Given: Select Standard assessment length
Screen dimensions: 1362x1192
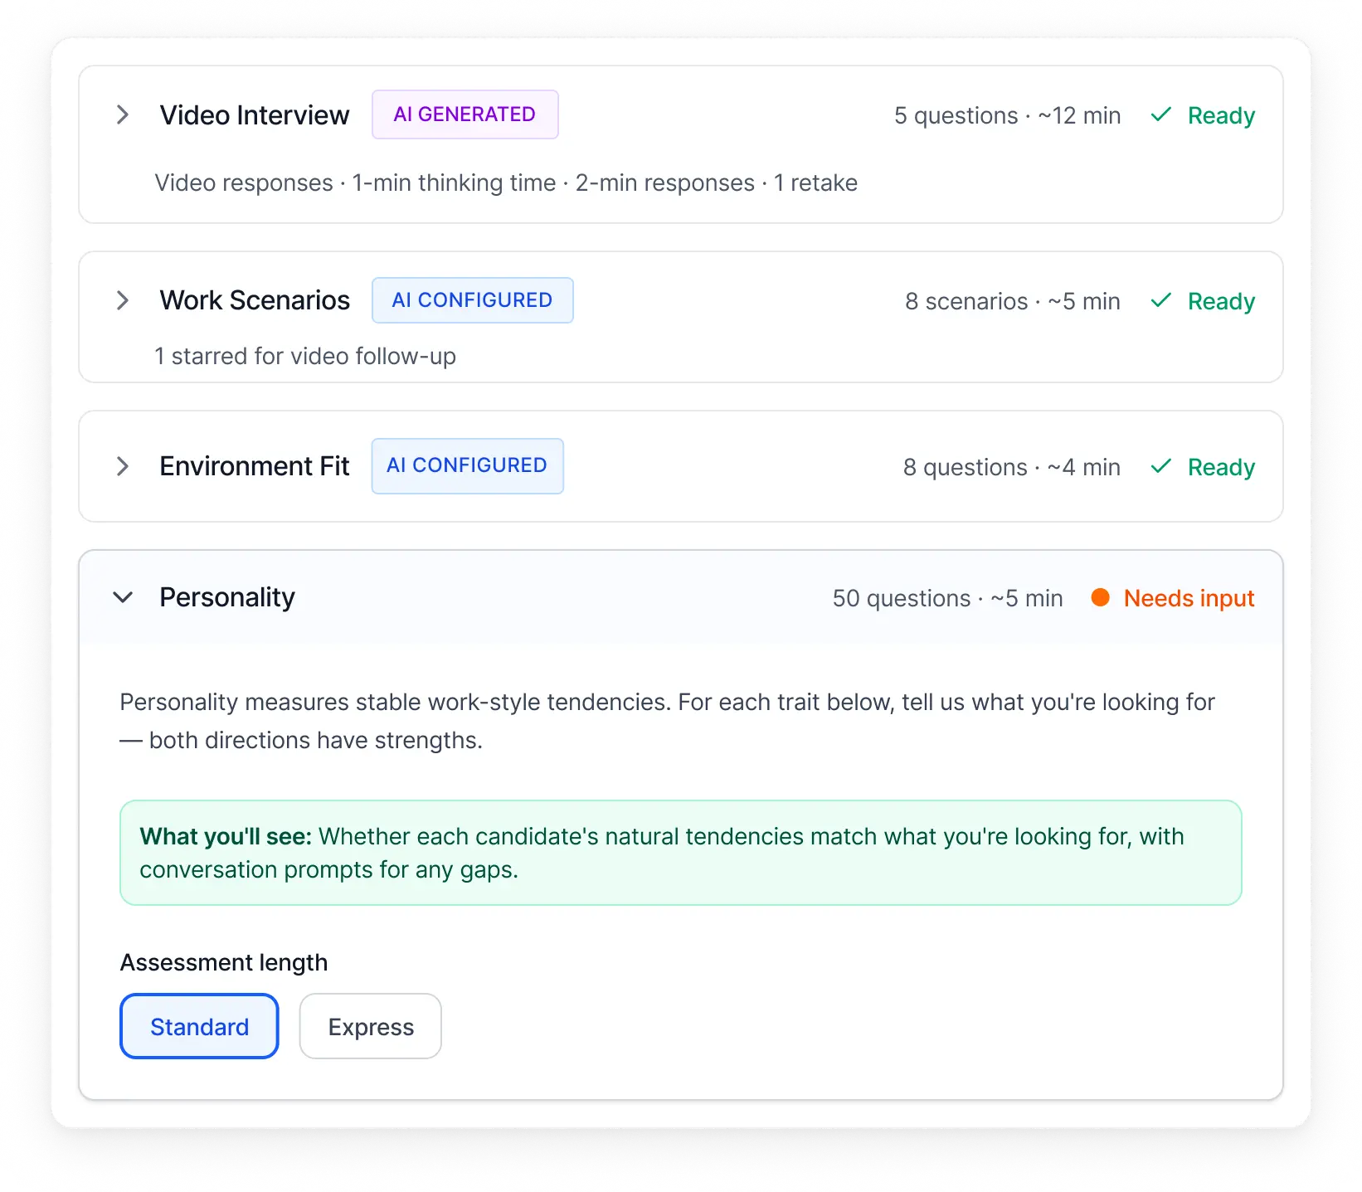Looking at the screenshot, I should coord(199,1026).
